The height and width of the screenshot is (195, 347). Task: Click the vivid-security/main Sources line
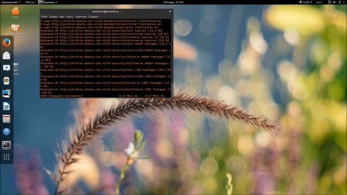click(101, 31)
